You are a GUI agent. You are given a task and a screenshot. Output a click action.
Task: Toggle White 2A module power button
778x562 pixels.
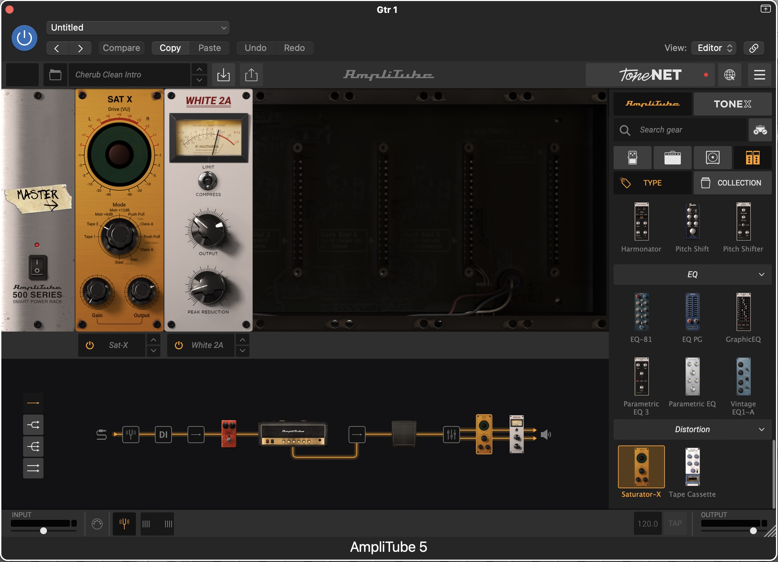click(x=179, y=345)
